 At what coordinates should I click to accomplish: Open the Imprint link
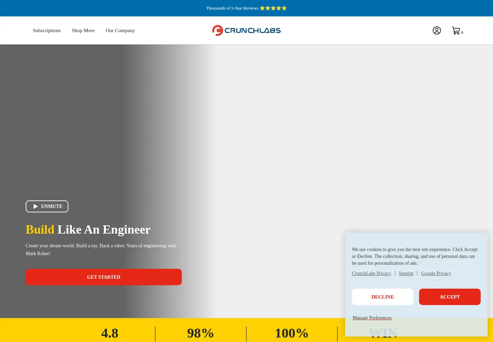click(x=406, y=273)
